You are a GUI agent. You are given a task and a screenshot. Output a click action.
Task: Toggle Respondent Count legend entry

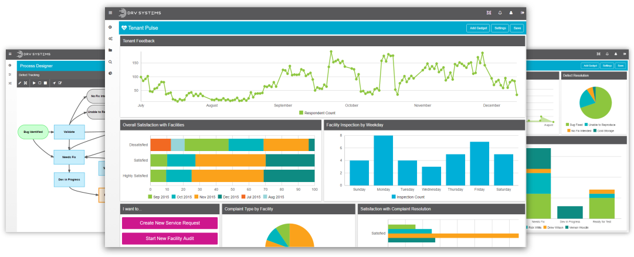pos(317,113)
